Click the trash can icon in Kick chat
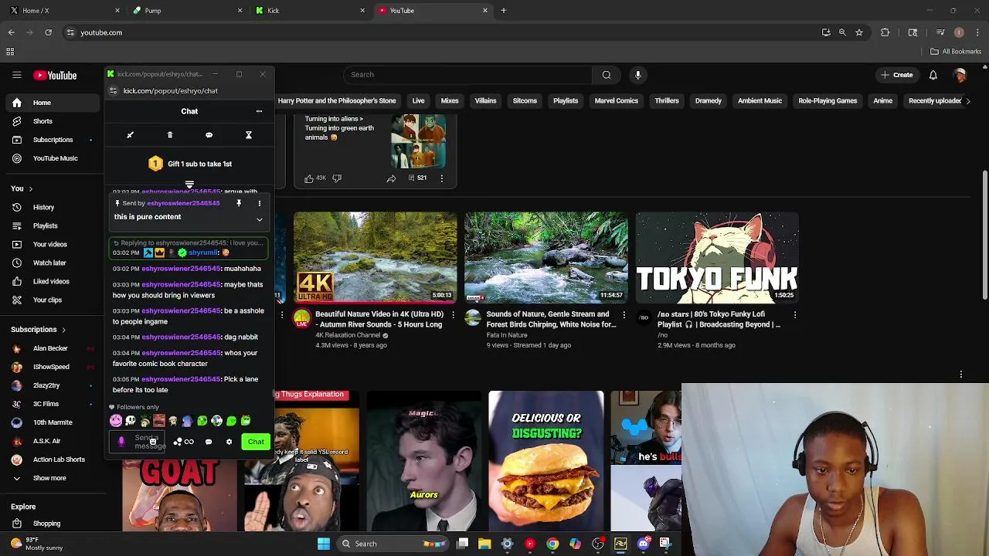989x556 pixels. click(x=170, y=135)
